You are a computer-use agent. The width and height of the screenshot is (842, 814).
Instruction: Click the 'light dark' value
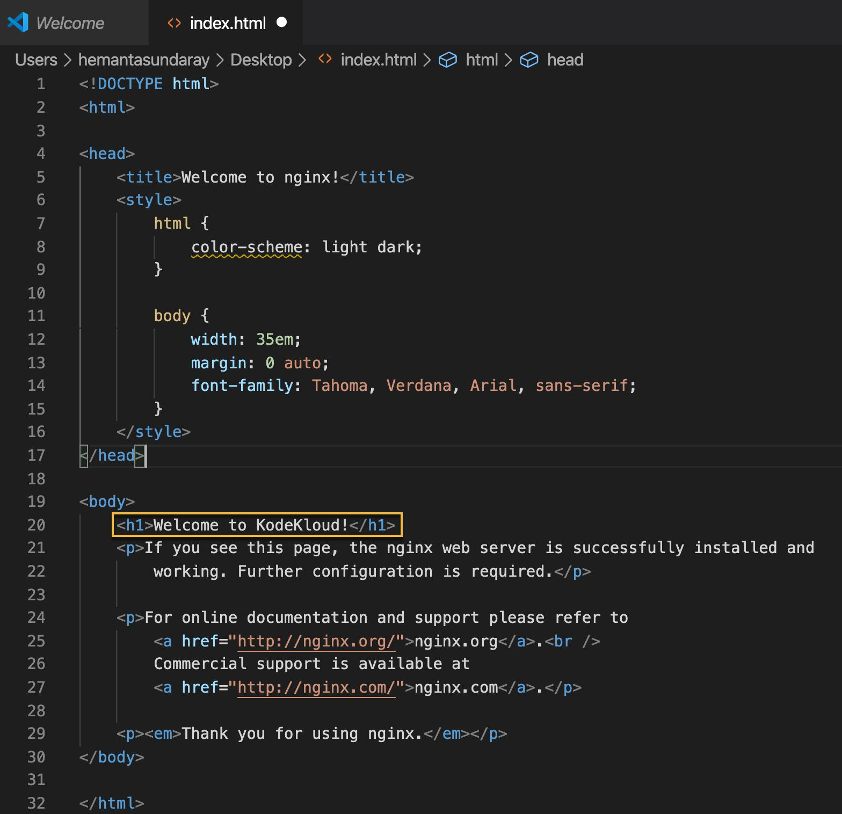click(x=368, y=247)
